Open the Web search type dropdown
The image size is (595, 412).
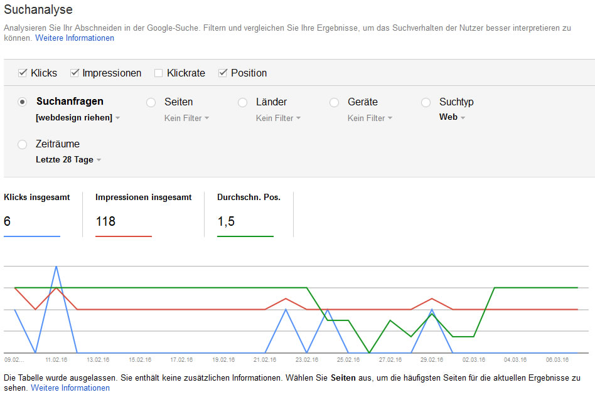pyautogui.click(x=452, y=117)
